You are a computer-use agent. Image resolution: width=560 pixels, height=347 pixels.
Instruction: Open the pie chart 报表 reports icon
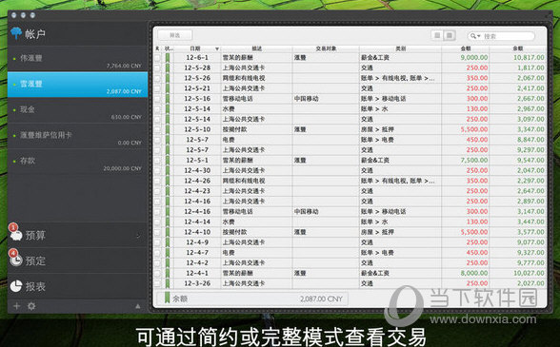[16, 286]
